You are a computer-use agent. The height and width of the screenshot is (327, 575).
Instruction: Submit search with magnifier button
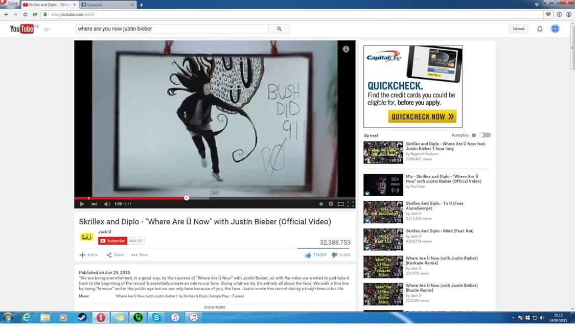279,29
